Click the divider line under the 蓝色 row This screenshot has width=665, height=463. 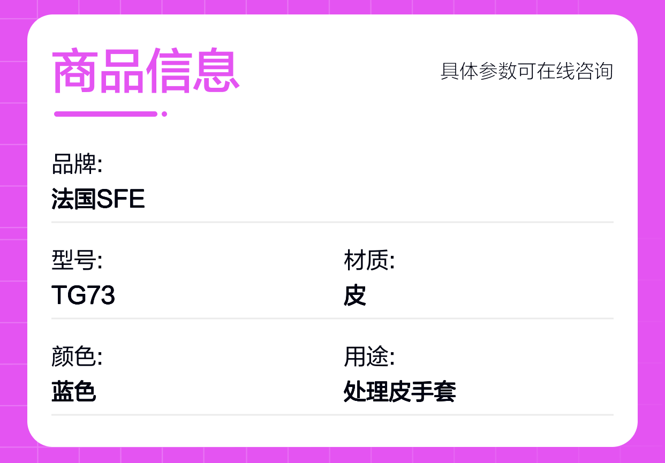pyautogui.click(x=333, y=414)
